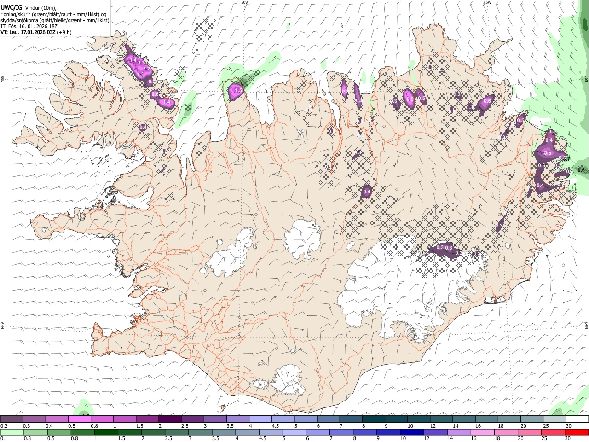Select the lavender 4–4.5 purple-teal legend swatch
Screen dimensions: 589x442
[x=260, y=419]
